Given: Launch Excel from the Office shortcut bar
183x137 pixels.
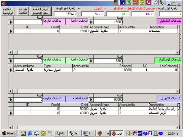Looking at the screenshot, I should (129, 2).
